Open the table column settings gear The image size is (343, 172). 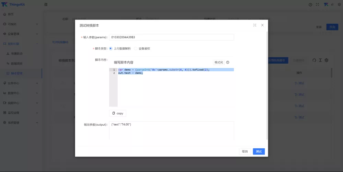pos(327,60)
